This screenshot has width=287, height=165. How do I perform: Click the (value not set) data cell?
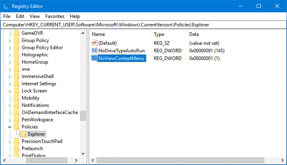204,43
